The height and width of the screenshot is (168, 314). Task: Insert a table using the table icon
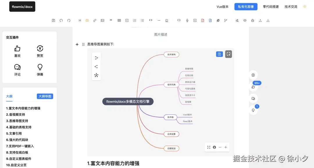[119, 20]
